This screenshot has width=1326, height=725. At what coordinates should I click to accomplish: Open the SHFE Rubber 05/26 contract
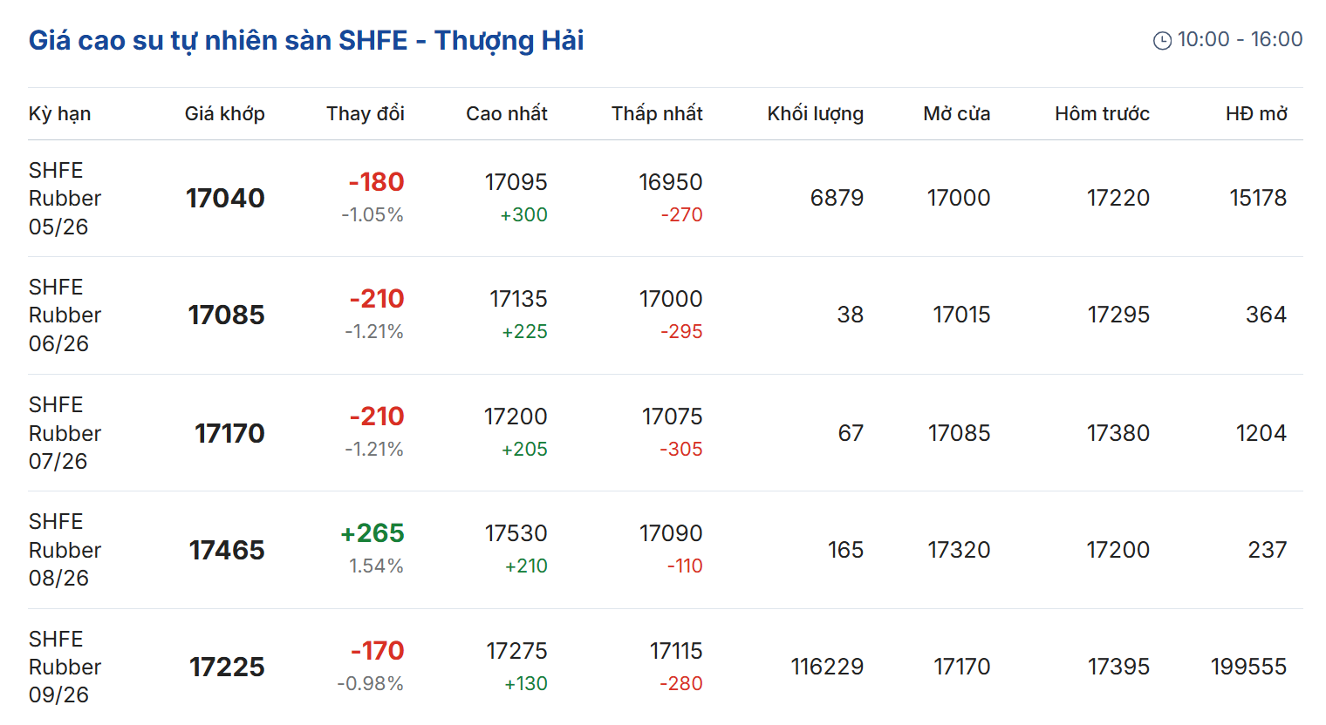(x=65, y=199)
